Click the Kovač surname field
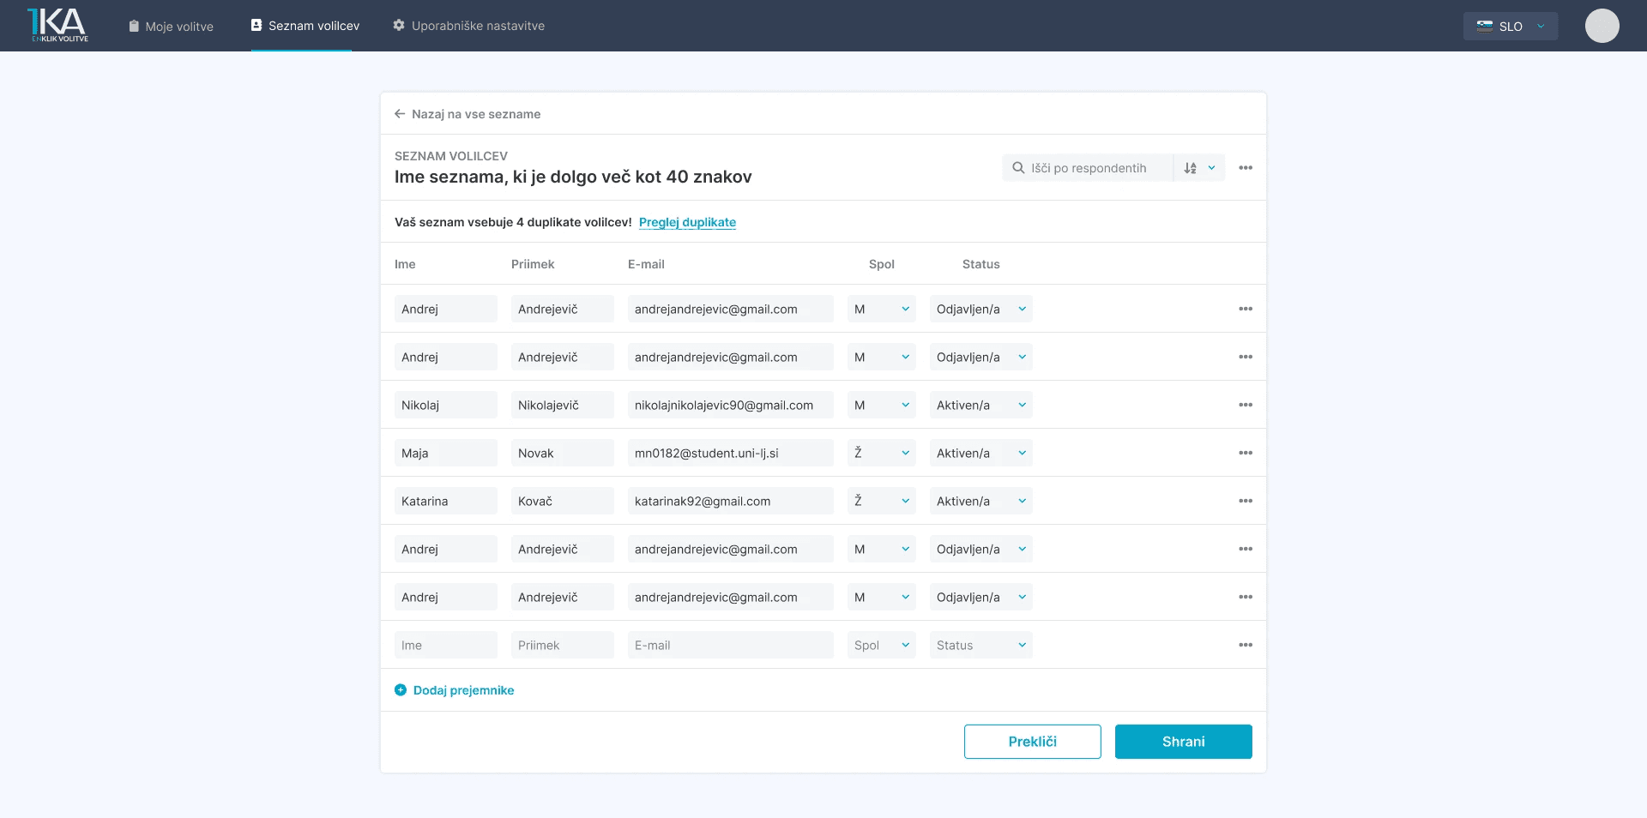 pos(563,501)
